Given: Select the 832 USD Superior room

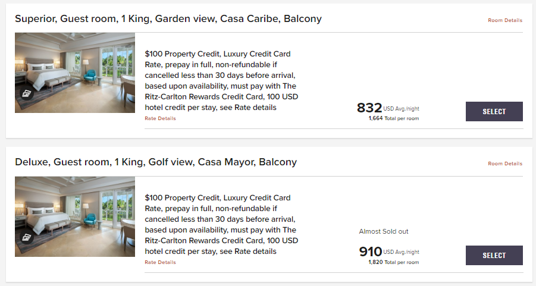Looking at the screenshot, I should 494,111.
